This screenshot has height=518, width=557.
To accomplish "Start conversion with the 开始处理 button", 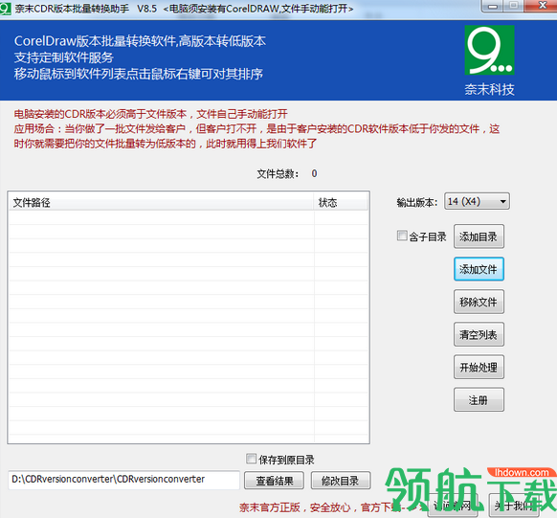I will (479, 368).
